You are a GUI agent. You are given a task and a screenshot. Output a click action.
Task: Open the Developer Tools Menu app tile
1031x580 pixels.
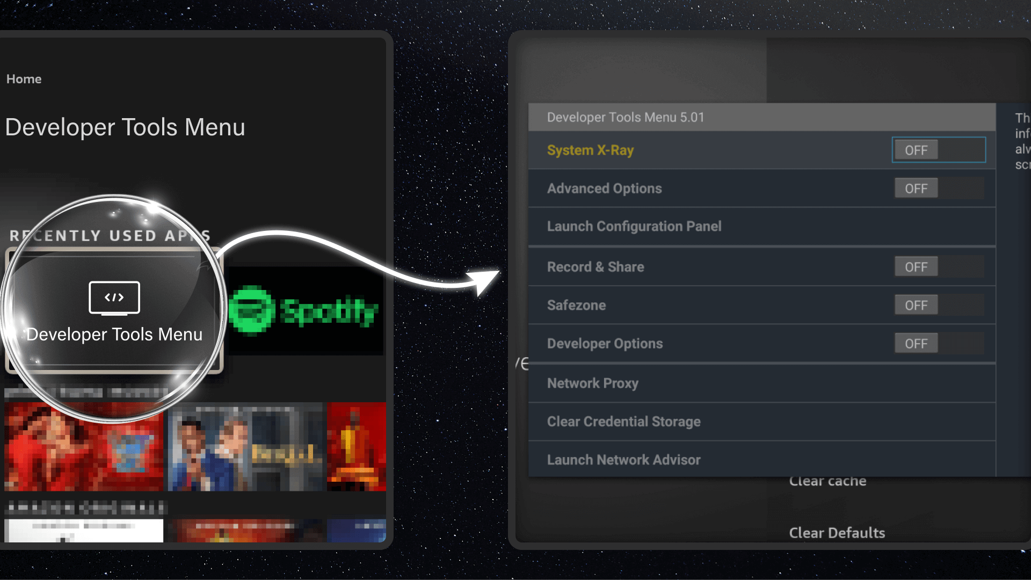click(x=114, y=310)
